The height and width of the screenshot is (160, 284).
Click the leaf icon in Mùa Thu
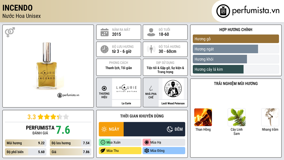point(103,151)
